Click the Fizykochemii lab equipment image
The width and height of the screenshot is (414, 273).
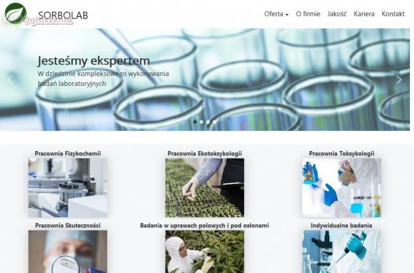[68, 188]
